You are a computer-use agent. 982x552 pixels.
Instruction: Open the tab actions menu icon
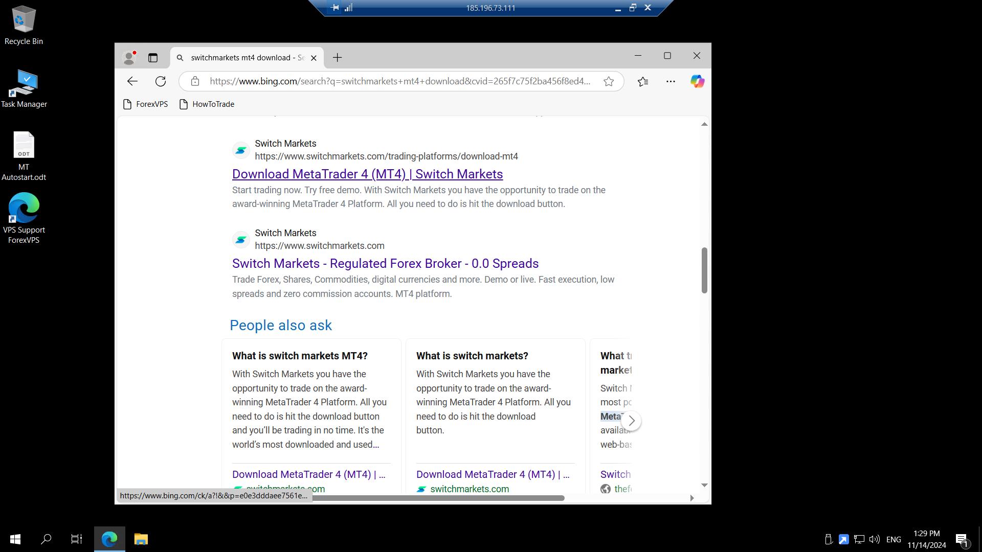153,58
